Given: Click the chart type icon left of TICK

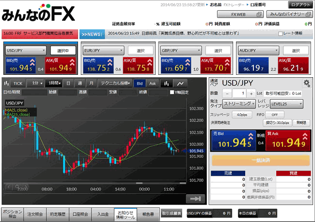Looking at the screenshot, I should point(6,83).
